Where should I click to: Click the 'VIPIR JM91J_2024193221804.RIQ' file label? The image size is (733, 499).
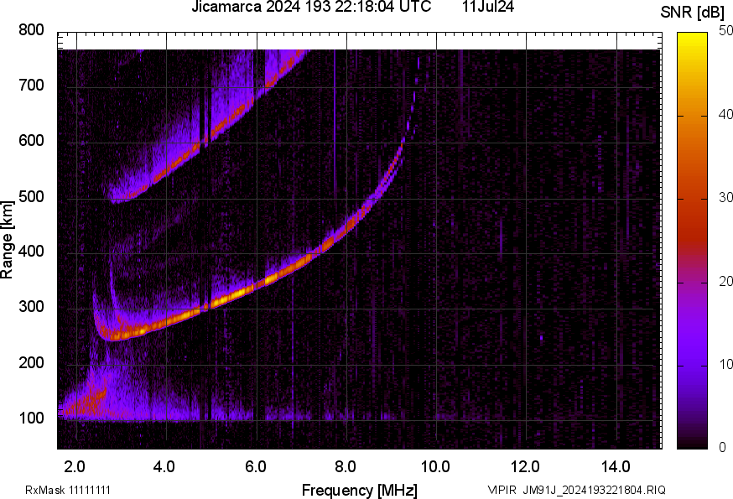click(577, 490)
